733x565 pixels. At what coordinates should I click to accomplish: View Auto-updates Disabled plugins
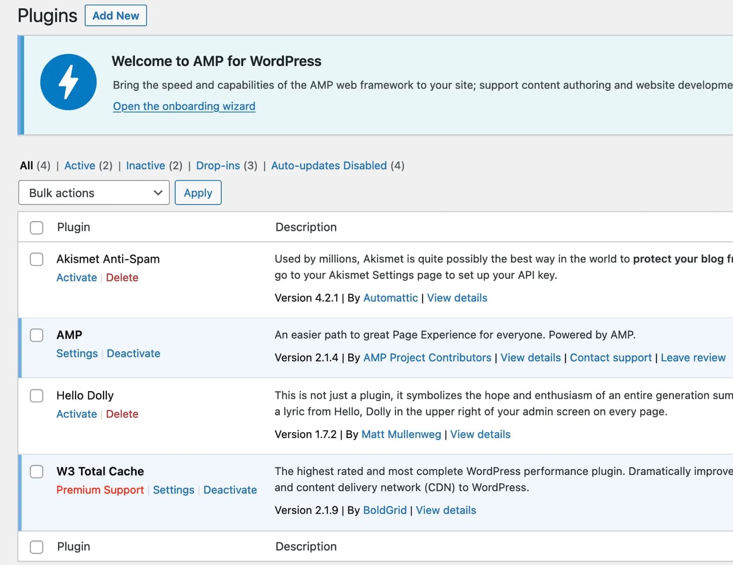click(x=329, y=166)
